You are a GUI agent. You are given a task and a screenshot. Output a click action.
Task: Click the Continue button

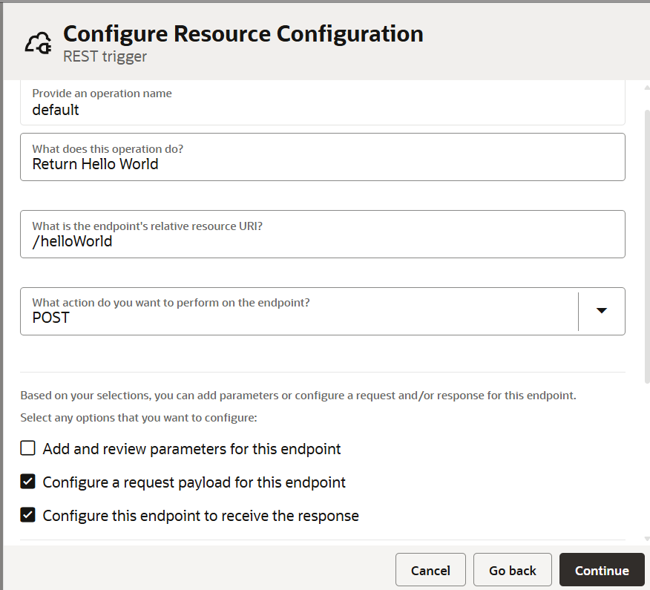(602, 570)
